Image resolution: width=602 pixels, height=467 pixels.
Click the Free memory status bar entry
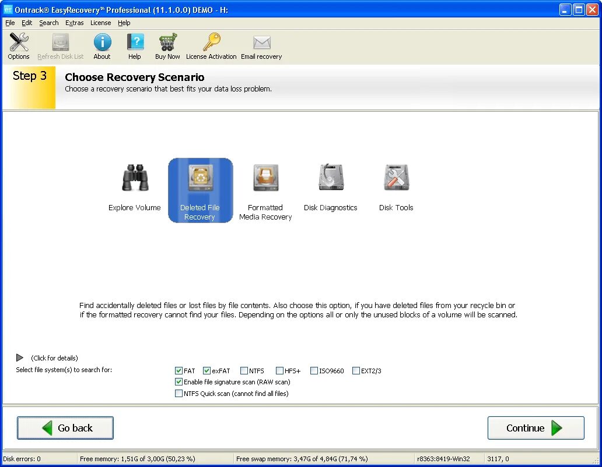pyautogui.click(x=138, y=459)
